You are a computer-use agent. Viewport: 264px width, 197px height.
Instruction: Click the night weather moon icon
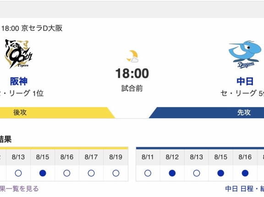pyautogui.click(x=132, y=56)
